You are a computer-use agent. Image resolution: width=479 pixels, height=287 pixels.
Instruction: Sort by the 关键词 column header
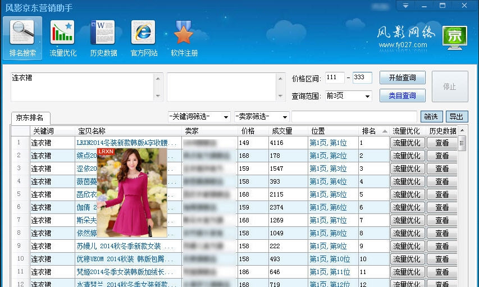pos(52,131)
